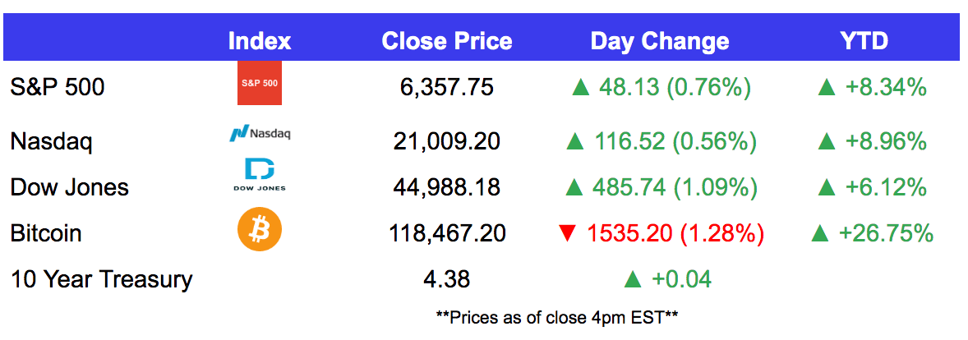Viewport: 968px width, 340px height.
Task: Click the S&P 500 row label
Action: pyautogui.click(x=58, y=88)
